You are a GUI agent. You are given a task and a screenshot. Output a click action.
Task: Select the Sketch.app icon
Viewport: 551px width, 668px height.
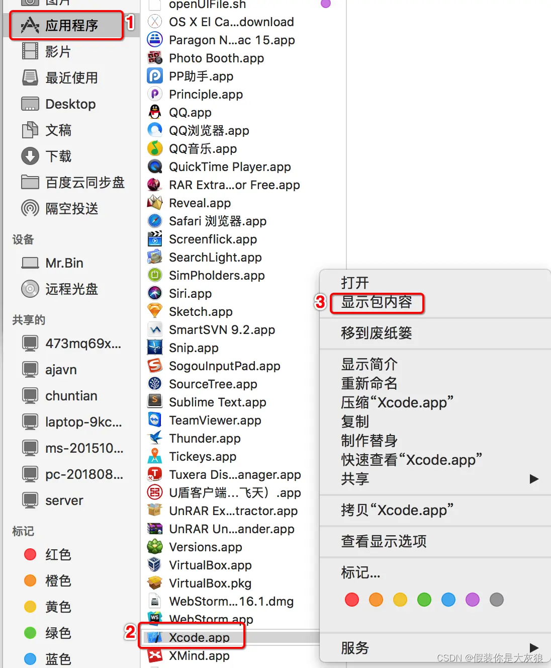pyautogui.click(x=154, y=311)
